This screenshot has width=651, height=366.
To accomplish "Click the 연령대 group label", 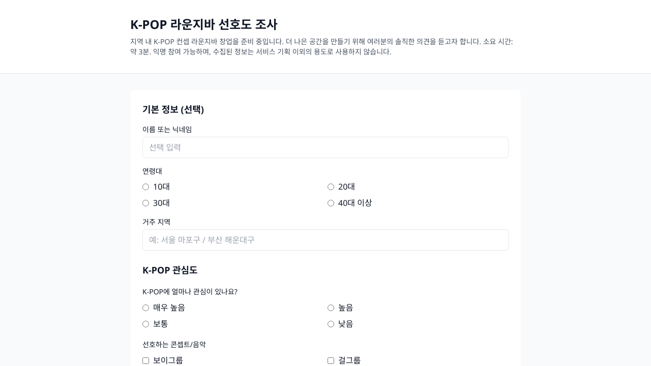I will point(152,171).
